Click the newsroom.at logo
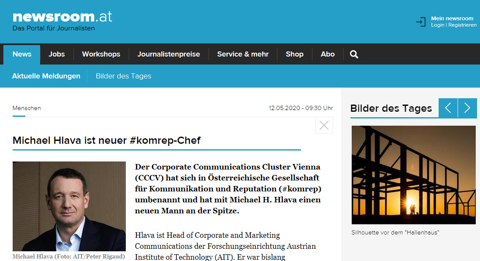The height and width of the screenshot is (261, 480). 62,17
